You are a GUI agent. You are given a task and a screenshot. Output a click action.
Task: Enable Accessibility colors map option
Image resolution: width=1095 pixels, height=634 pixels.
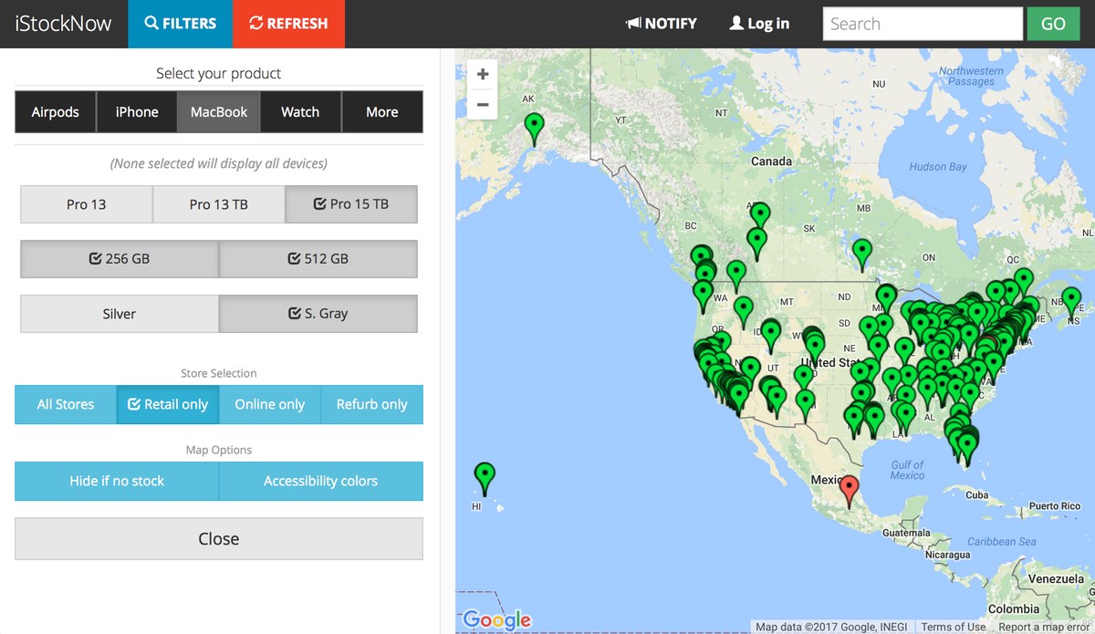[321, 481]
